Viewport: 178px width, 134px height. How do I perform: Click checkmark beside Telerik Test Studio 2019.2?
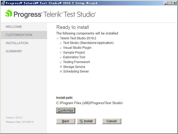tap(58, 38)
